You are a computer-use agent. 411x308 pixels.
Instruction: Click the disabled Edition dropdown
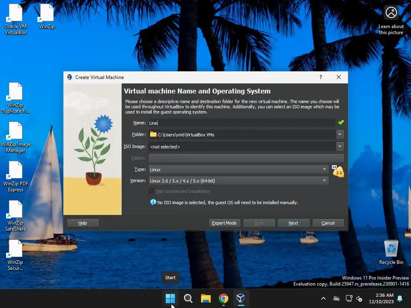click(x=246, y=158)
